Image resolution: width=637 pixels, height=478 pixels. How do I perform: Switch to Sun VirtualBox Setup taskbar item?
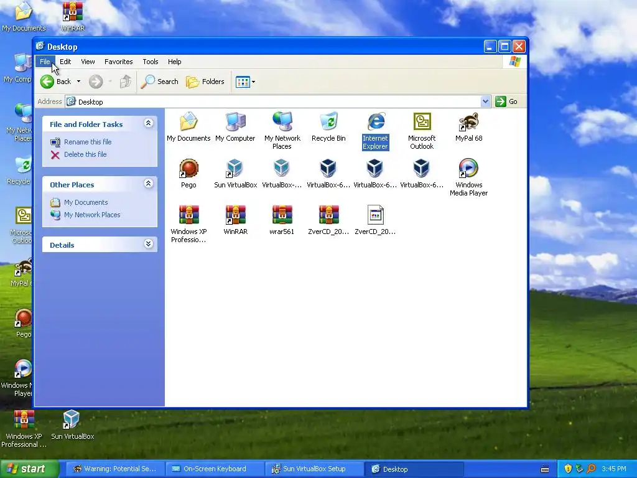[x=314, y=469]
